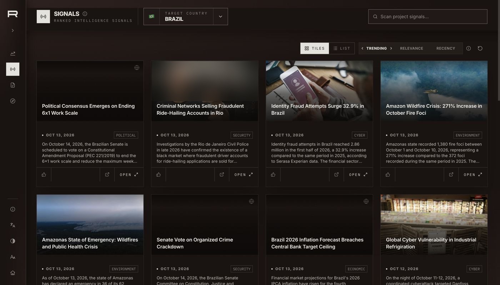Expand the Target Country Brazil dropdown
The width and height of the screenshot is (500, 285).
(220, 16)
